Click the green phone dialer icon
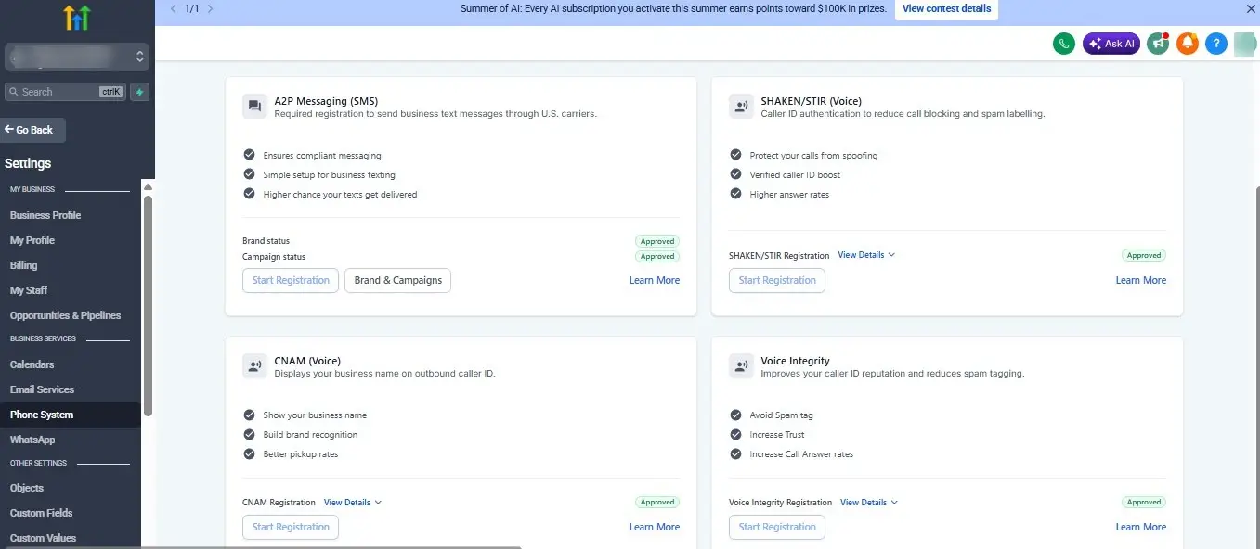This screenshot has width=1260, height=549. pos(1064,44)
